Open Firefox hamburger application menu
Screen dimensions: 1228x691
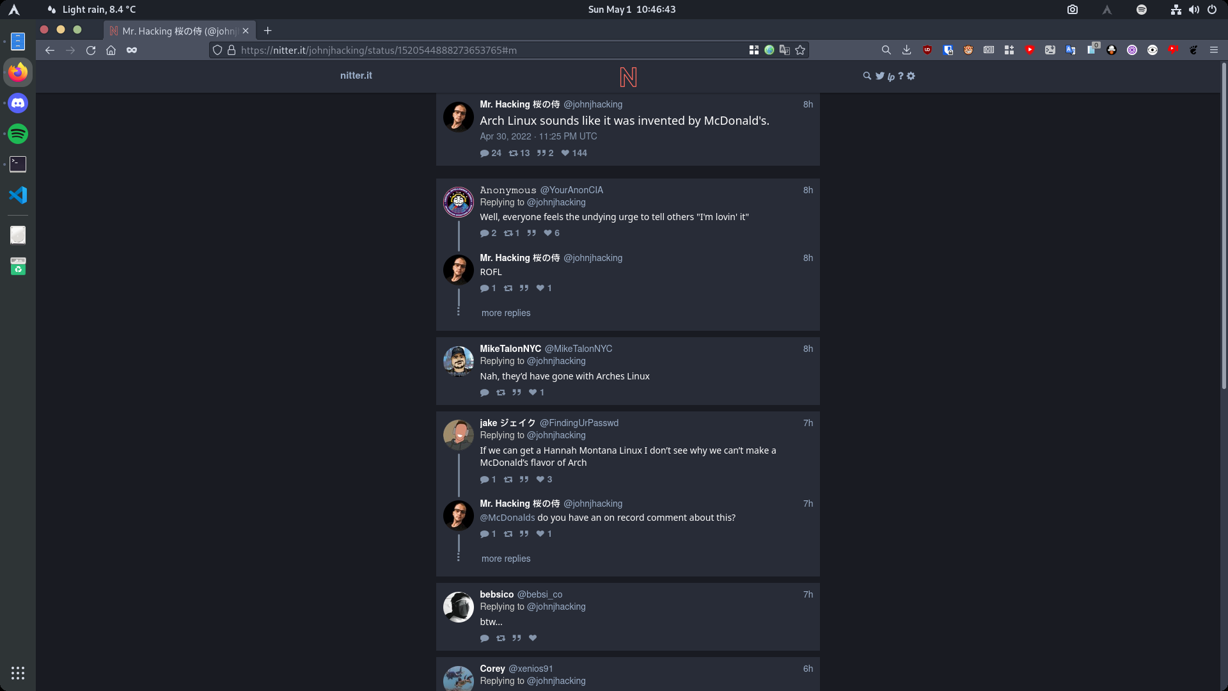click(1213, 50)
